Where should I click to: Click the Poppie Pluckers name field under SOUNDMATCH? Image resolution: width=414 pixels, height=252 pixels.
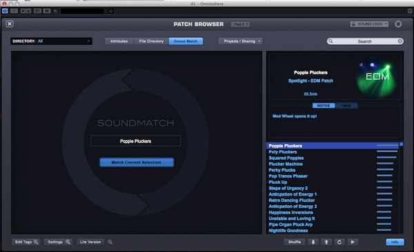click(x=136, y=141)
